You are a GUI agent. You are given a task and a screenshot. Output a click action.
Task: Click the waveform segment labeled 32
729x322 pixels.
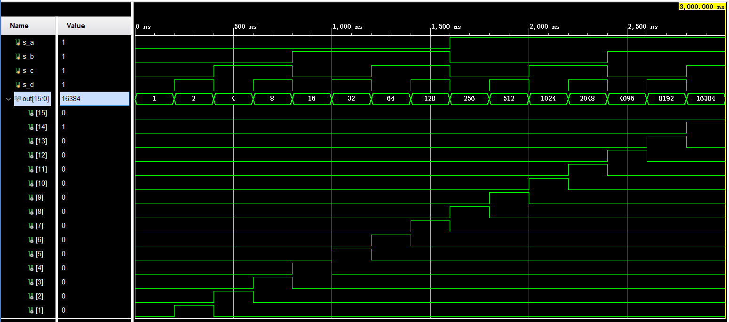pyautogui.click(x=351, y=99)
